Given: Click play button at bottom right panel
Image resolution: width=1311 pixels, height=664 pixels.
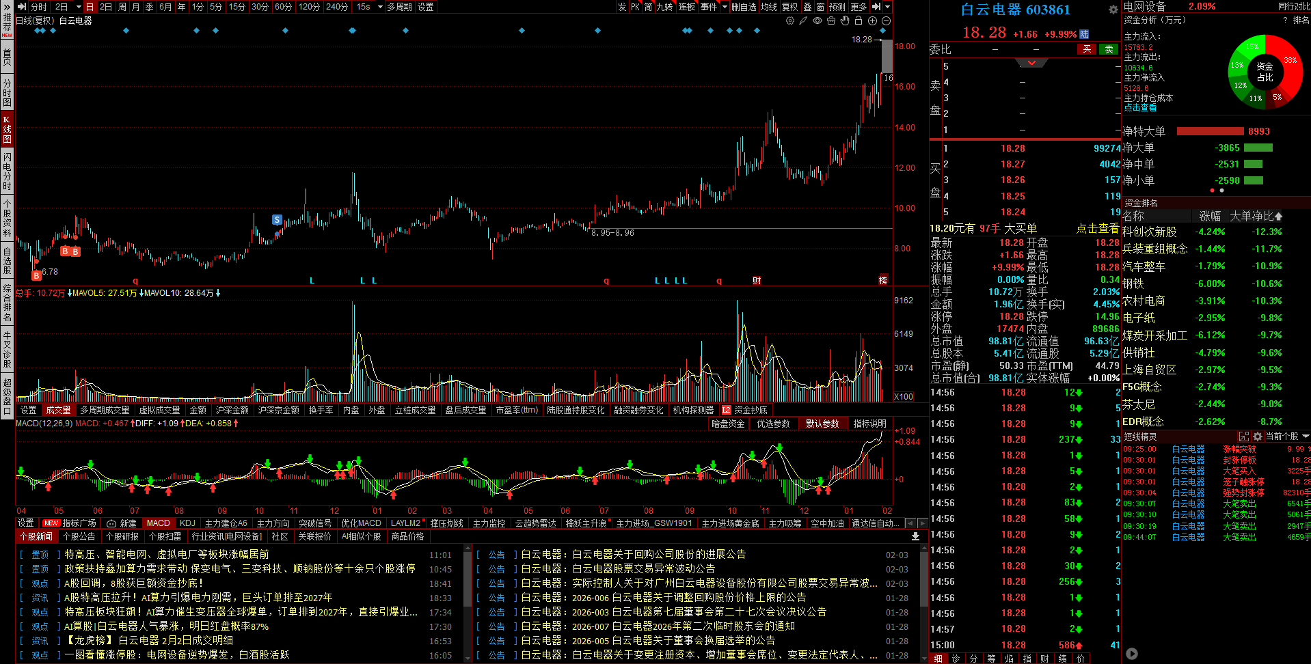Looking at the screenshot, I should click(x=1132, y=654).
